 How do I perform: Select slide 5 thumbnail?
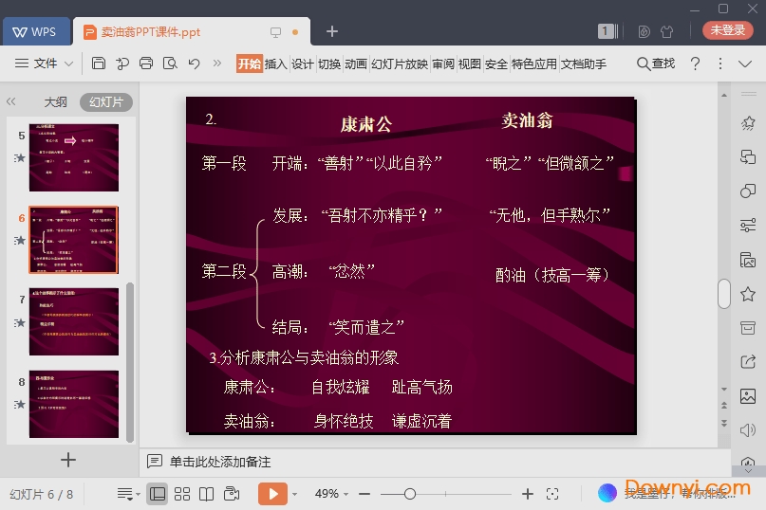(74, 157)
